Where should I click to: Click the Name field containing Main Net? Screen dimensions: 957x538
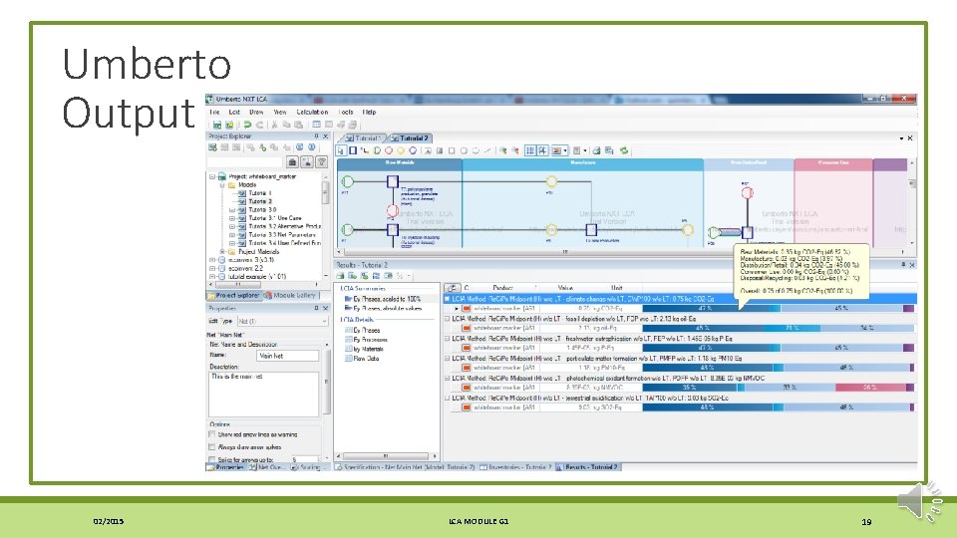coord(287,356)
